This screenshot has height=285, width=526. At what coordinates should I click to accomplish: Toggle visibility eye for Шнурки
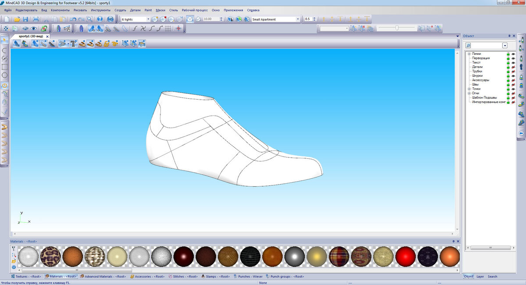tap(513, 76)
